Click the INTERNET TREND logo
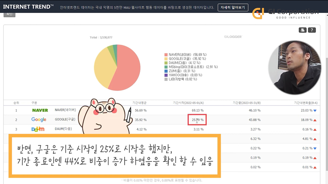This screenshot has width=328, height=184. click(x=28, y=7)
